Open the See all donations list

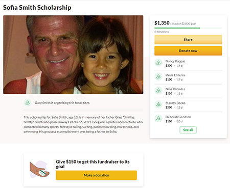click(188, 130)
